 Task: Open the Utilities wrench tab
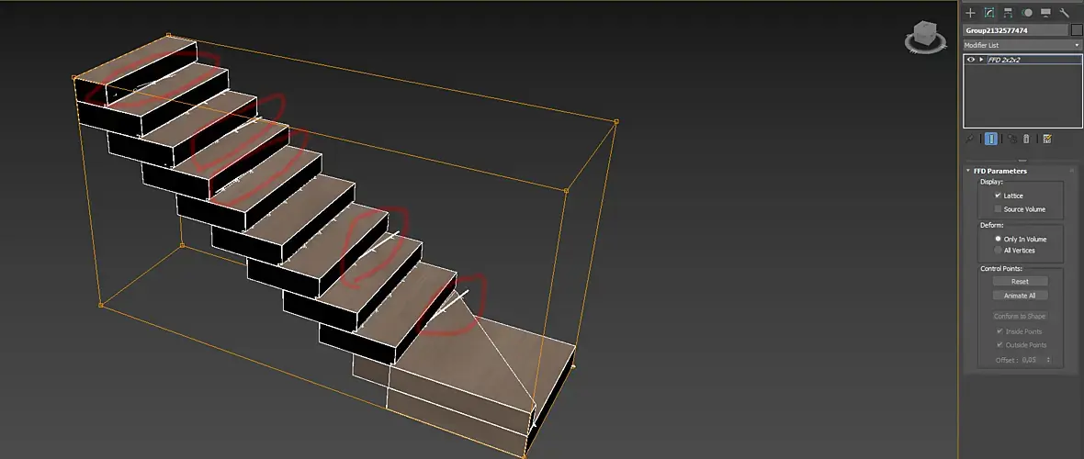[1065, 13]
